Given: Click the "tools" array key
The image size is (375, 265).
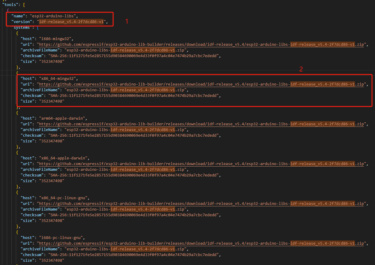Looking at the screenshot, I should pyautogui.click(x=10, y=4).
